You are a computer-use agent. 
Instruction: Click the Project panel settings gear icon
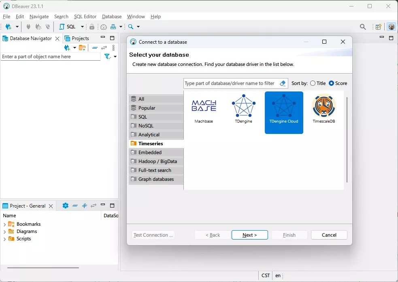pos(66,206)
